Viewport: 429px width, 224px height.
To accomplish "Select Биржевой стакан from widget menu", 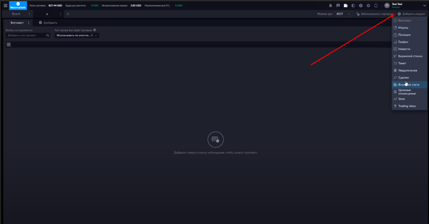I will 409,56.
